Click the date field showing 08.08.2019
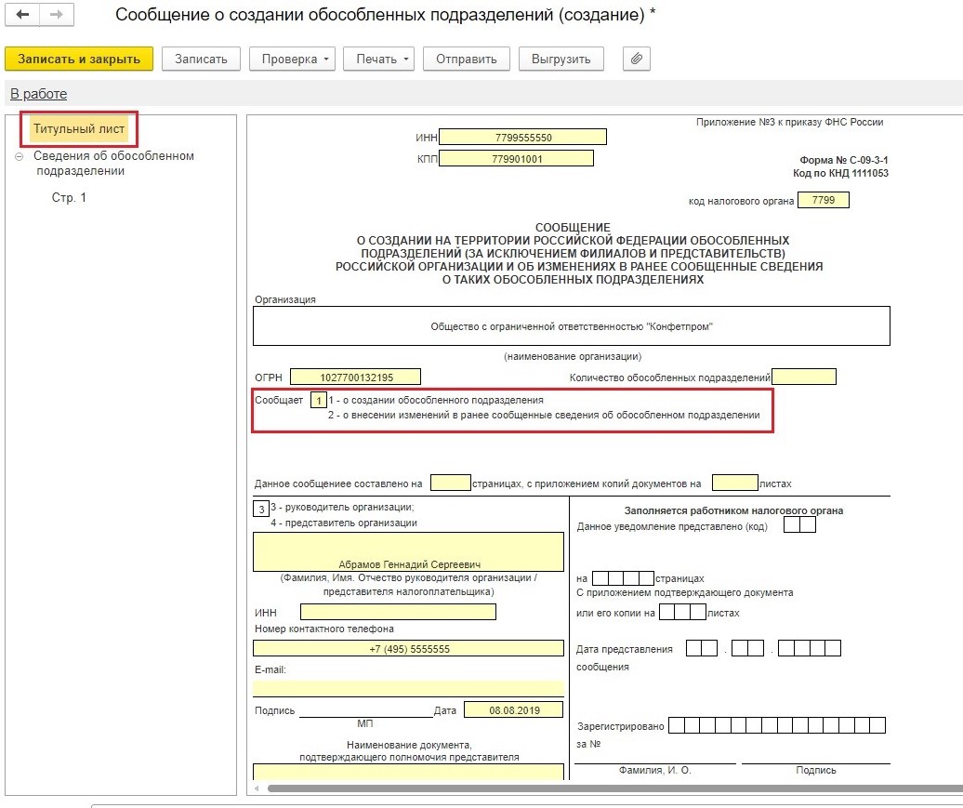The width and height of the screenshot is (963, 808). pos(512,710)
